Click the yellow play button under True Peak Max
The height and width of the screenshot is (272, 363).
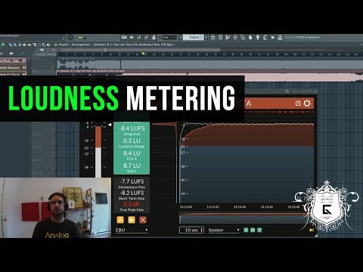click(132, 220)
